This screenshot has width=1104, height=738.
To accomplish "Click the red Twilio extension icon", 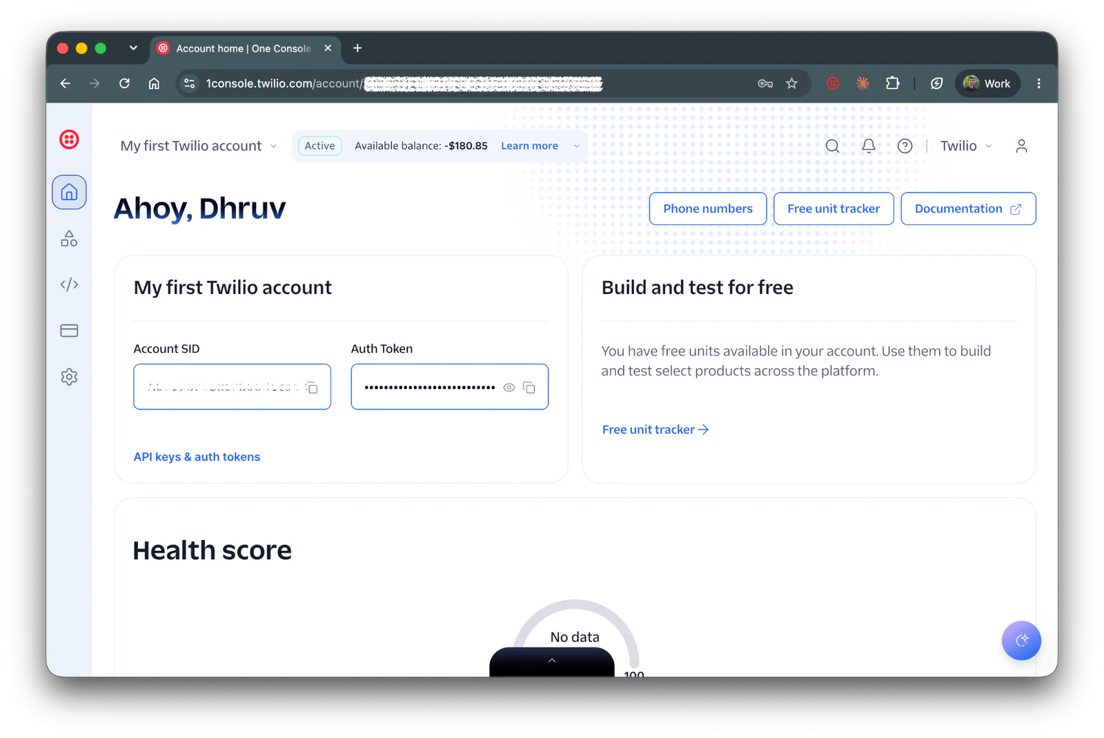I will point(833,84).
